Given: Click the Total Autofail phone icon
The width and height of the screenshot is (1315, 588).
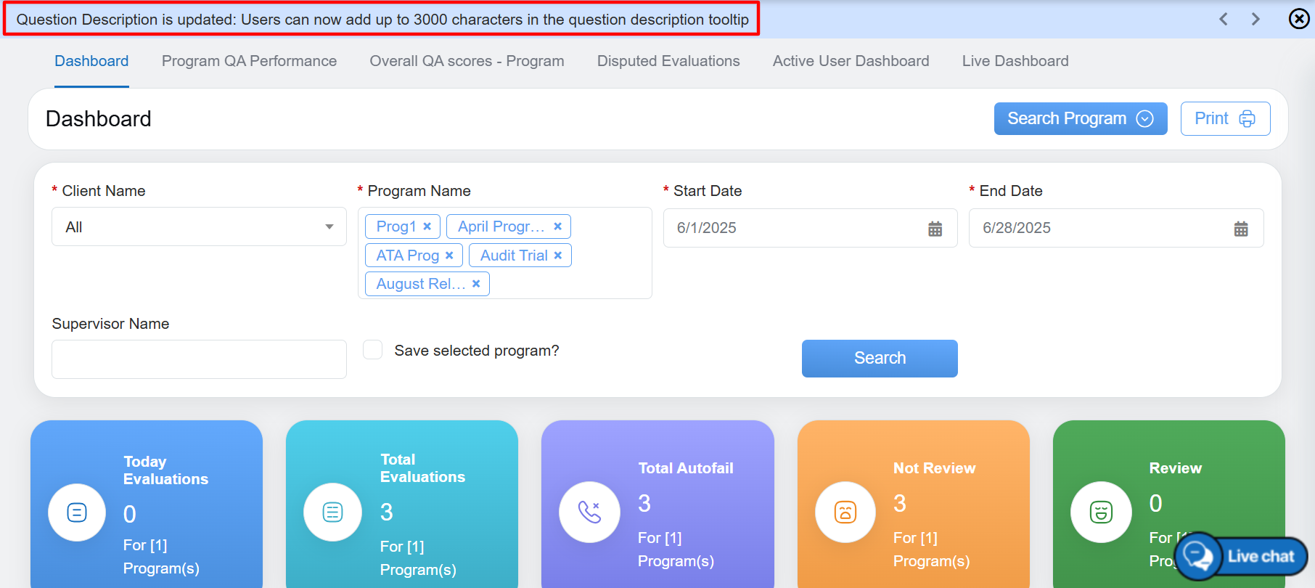Looking at the screenshot, I should pyautogui.click(x=589, y=512).
